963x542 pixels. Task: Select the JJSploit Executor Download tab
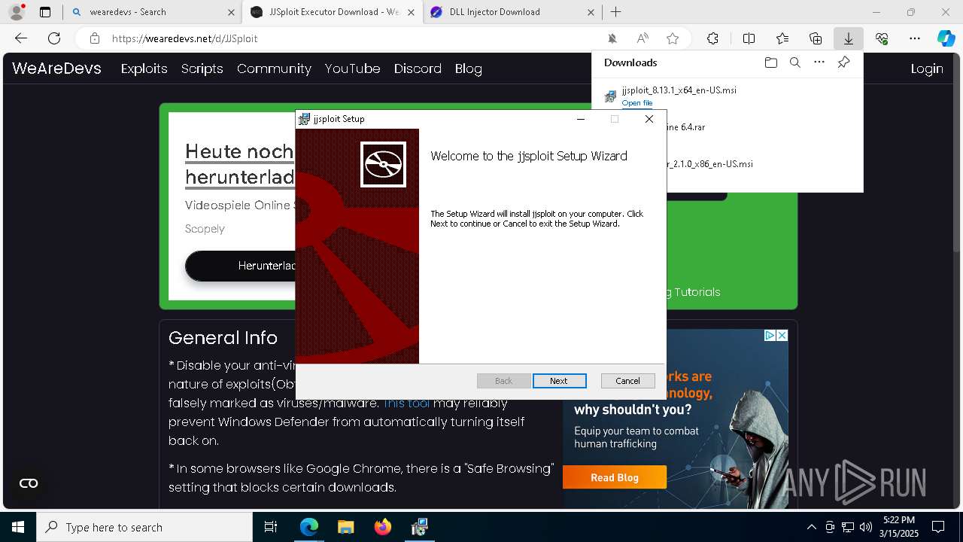point(333,12)
